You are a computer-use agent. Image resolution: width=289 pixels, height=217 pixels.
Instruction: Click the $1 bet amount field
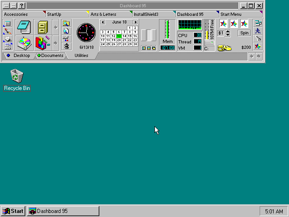tap(221, 33)
